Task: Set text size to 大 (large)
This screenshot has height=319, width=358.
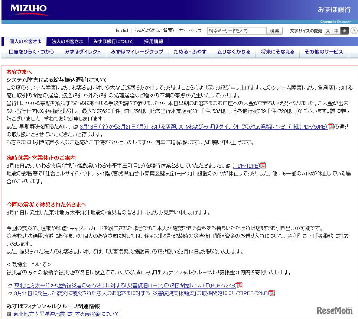Action: [328, 30]
